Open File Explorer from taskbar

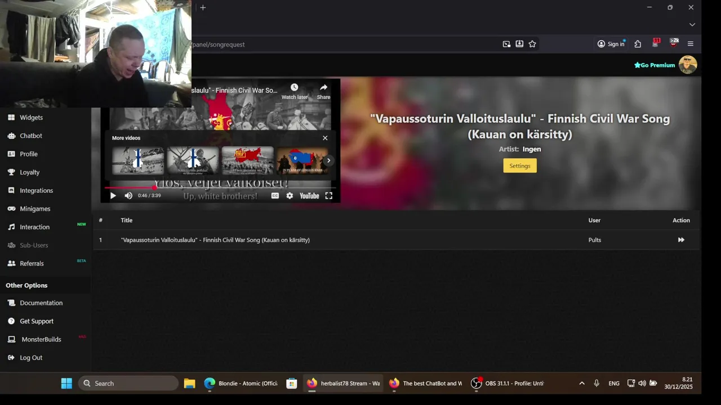coord(189,383)
